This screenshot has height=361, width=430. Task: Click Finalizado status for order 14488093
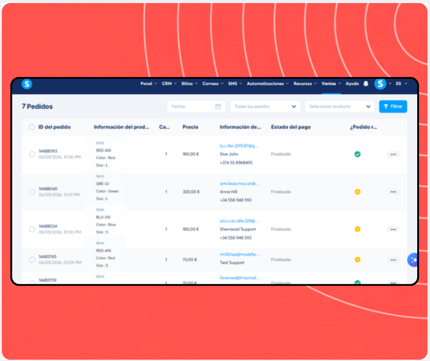click(x=281, y=154)
